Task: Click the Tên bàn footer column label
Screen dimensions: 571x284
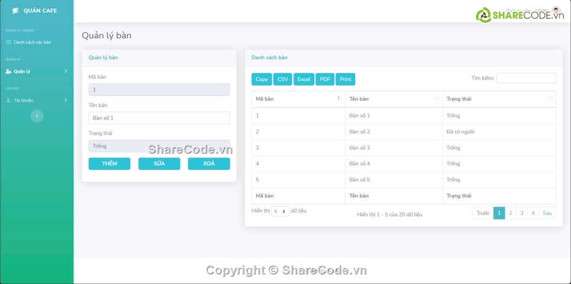Action: 359,196
